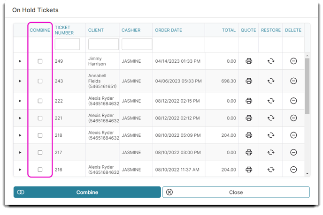This screenshot has width=323, height=215.
Task: Check combine box for ticket 222
Action: [x=40, y=101]
